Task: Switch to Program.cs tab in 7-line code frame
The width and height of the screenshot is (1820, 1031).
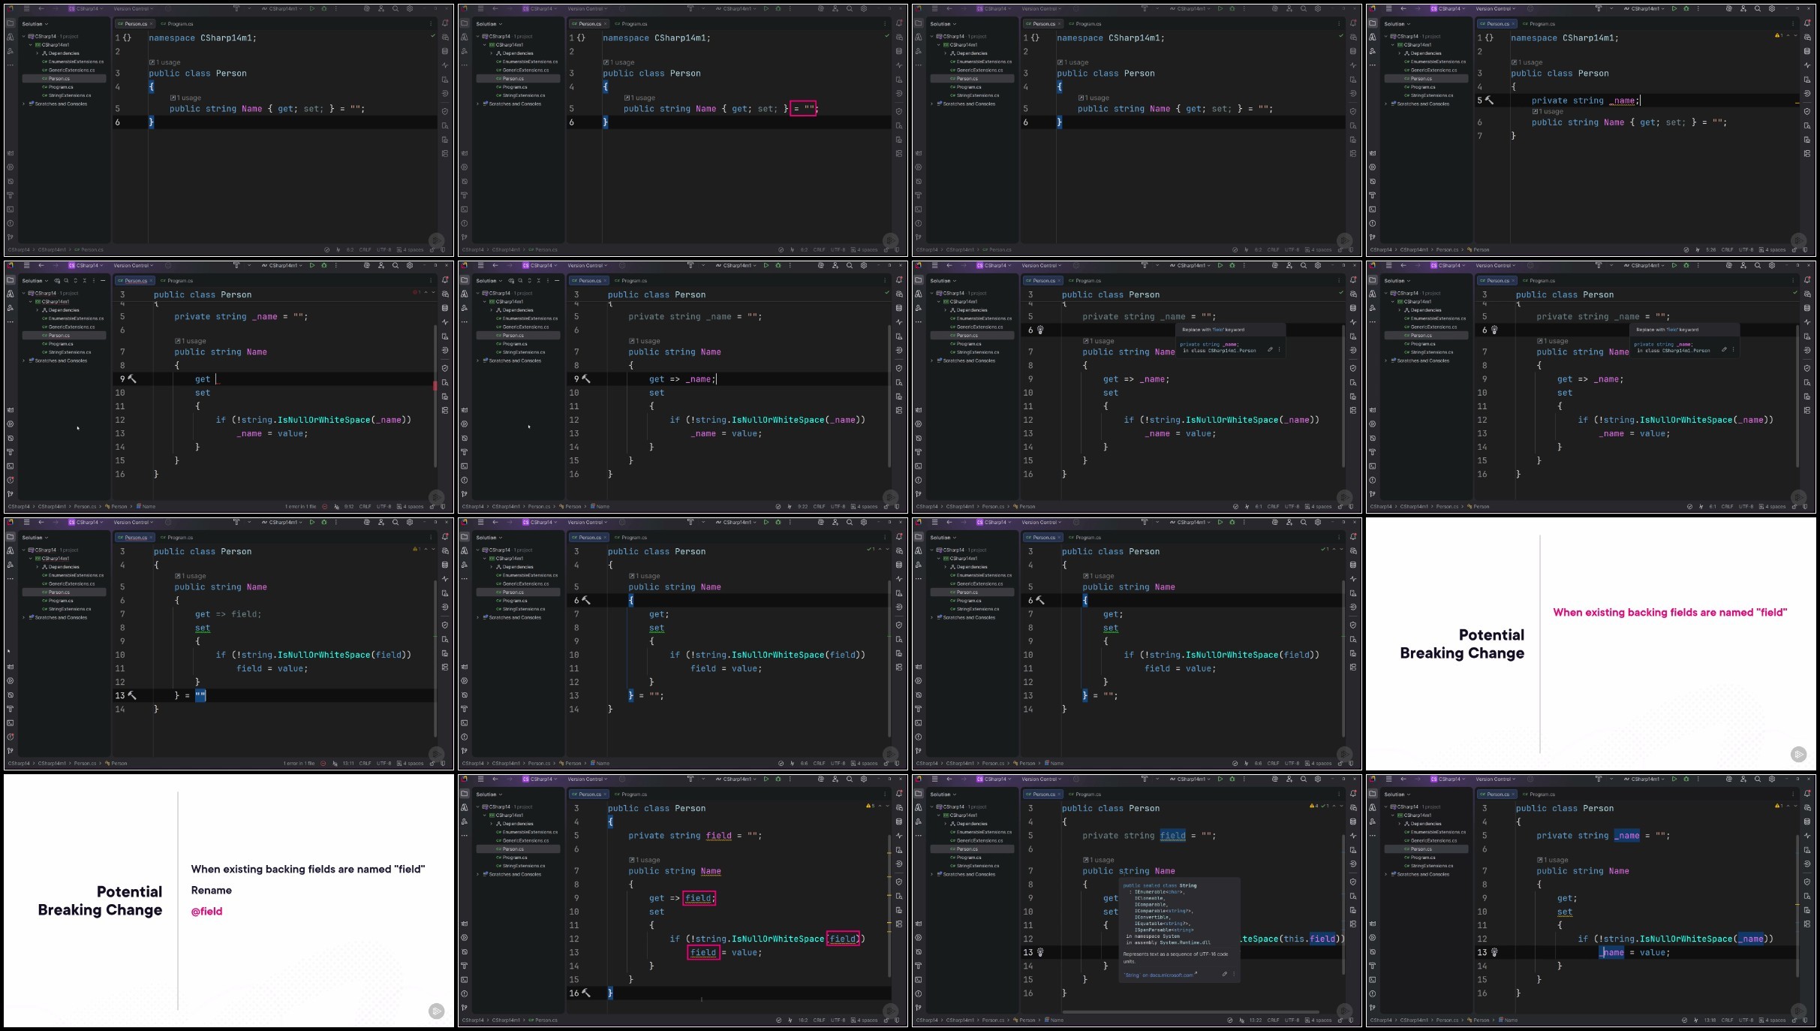Action: [1539, 23]
